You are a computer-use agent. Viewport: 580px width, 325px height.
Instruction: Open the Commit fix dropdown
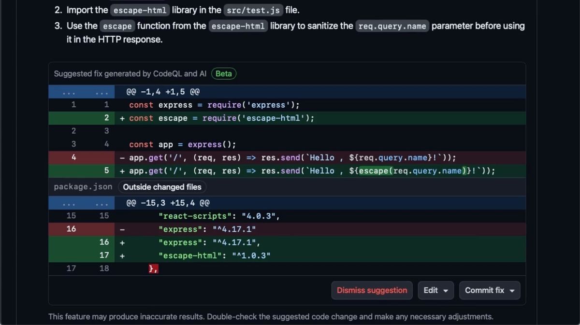coord(489,290)
